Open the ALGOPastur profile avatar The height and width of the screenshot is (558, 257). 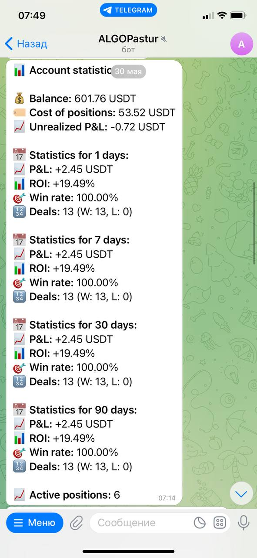[241, 44]
